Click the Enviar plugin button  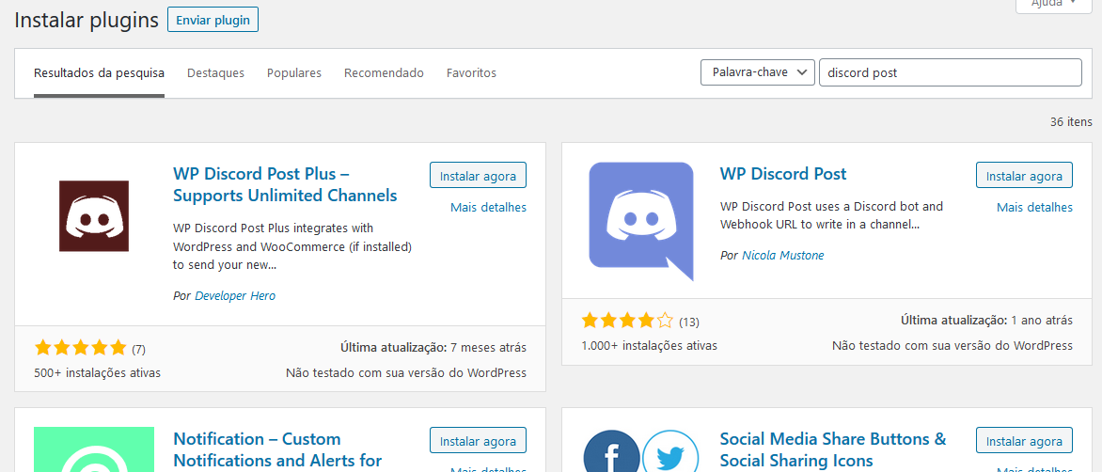point(213,20)
